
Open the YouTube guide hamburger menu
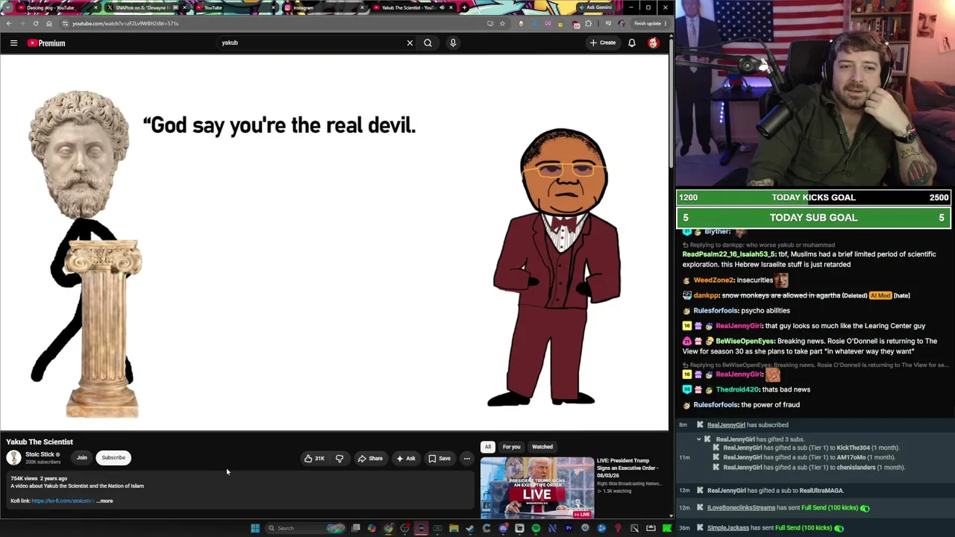click(13, 43)
